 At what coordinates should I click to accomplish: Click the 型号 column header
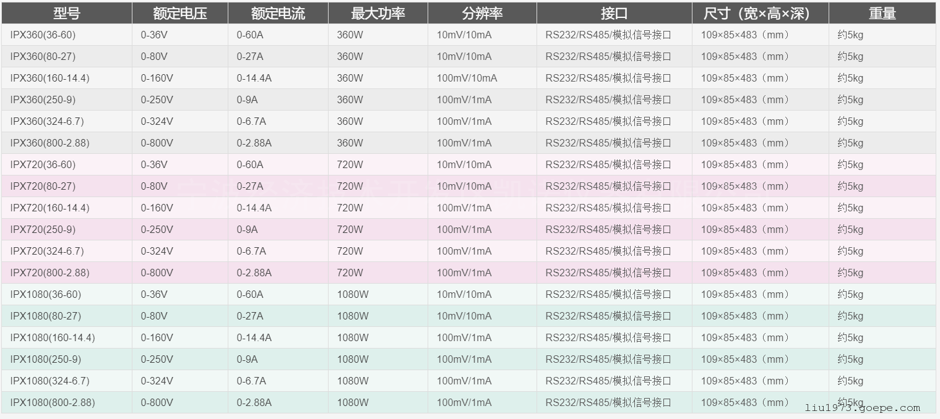(x=67, y=14)
